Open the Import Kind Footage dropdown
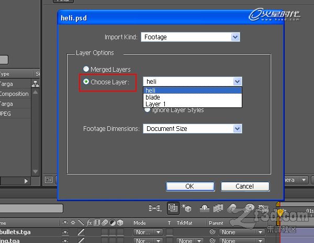The image size is (314, 243). point(190,37)
